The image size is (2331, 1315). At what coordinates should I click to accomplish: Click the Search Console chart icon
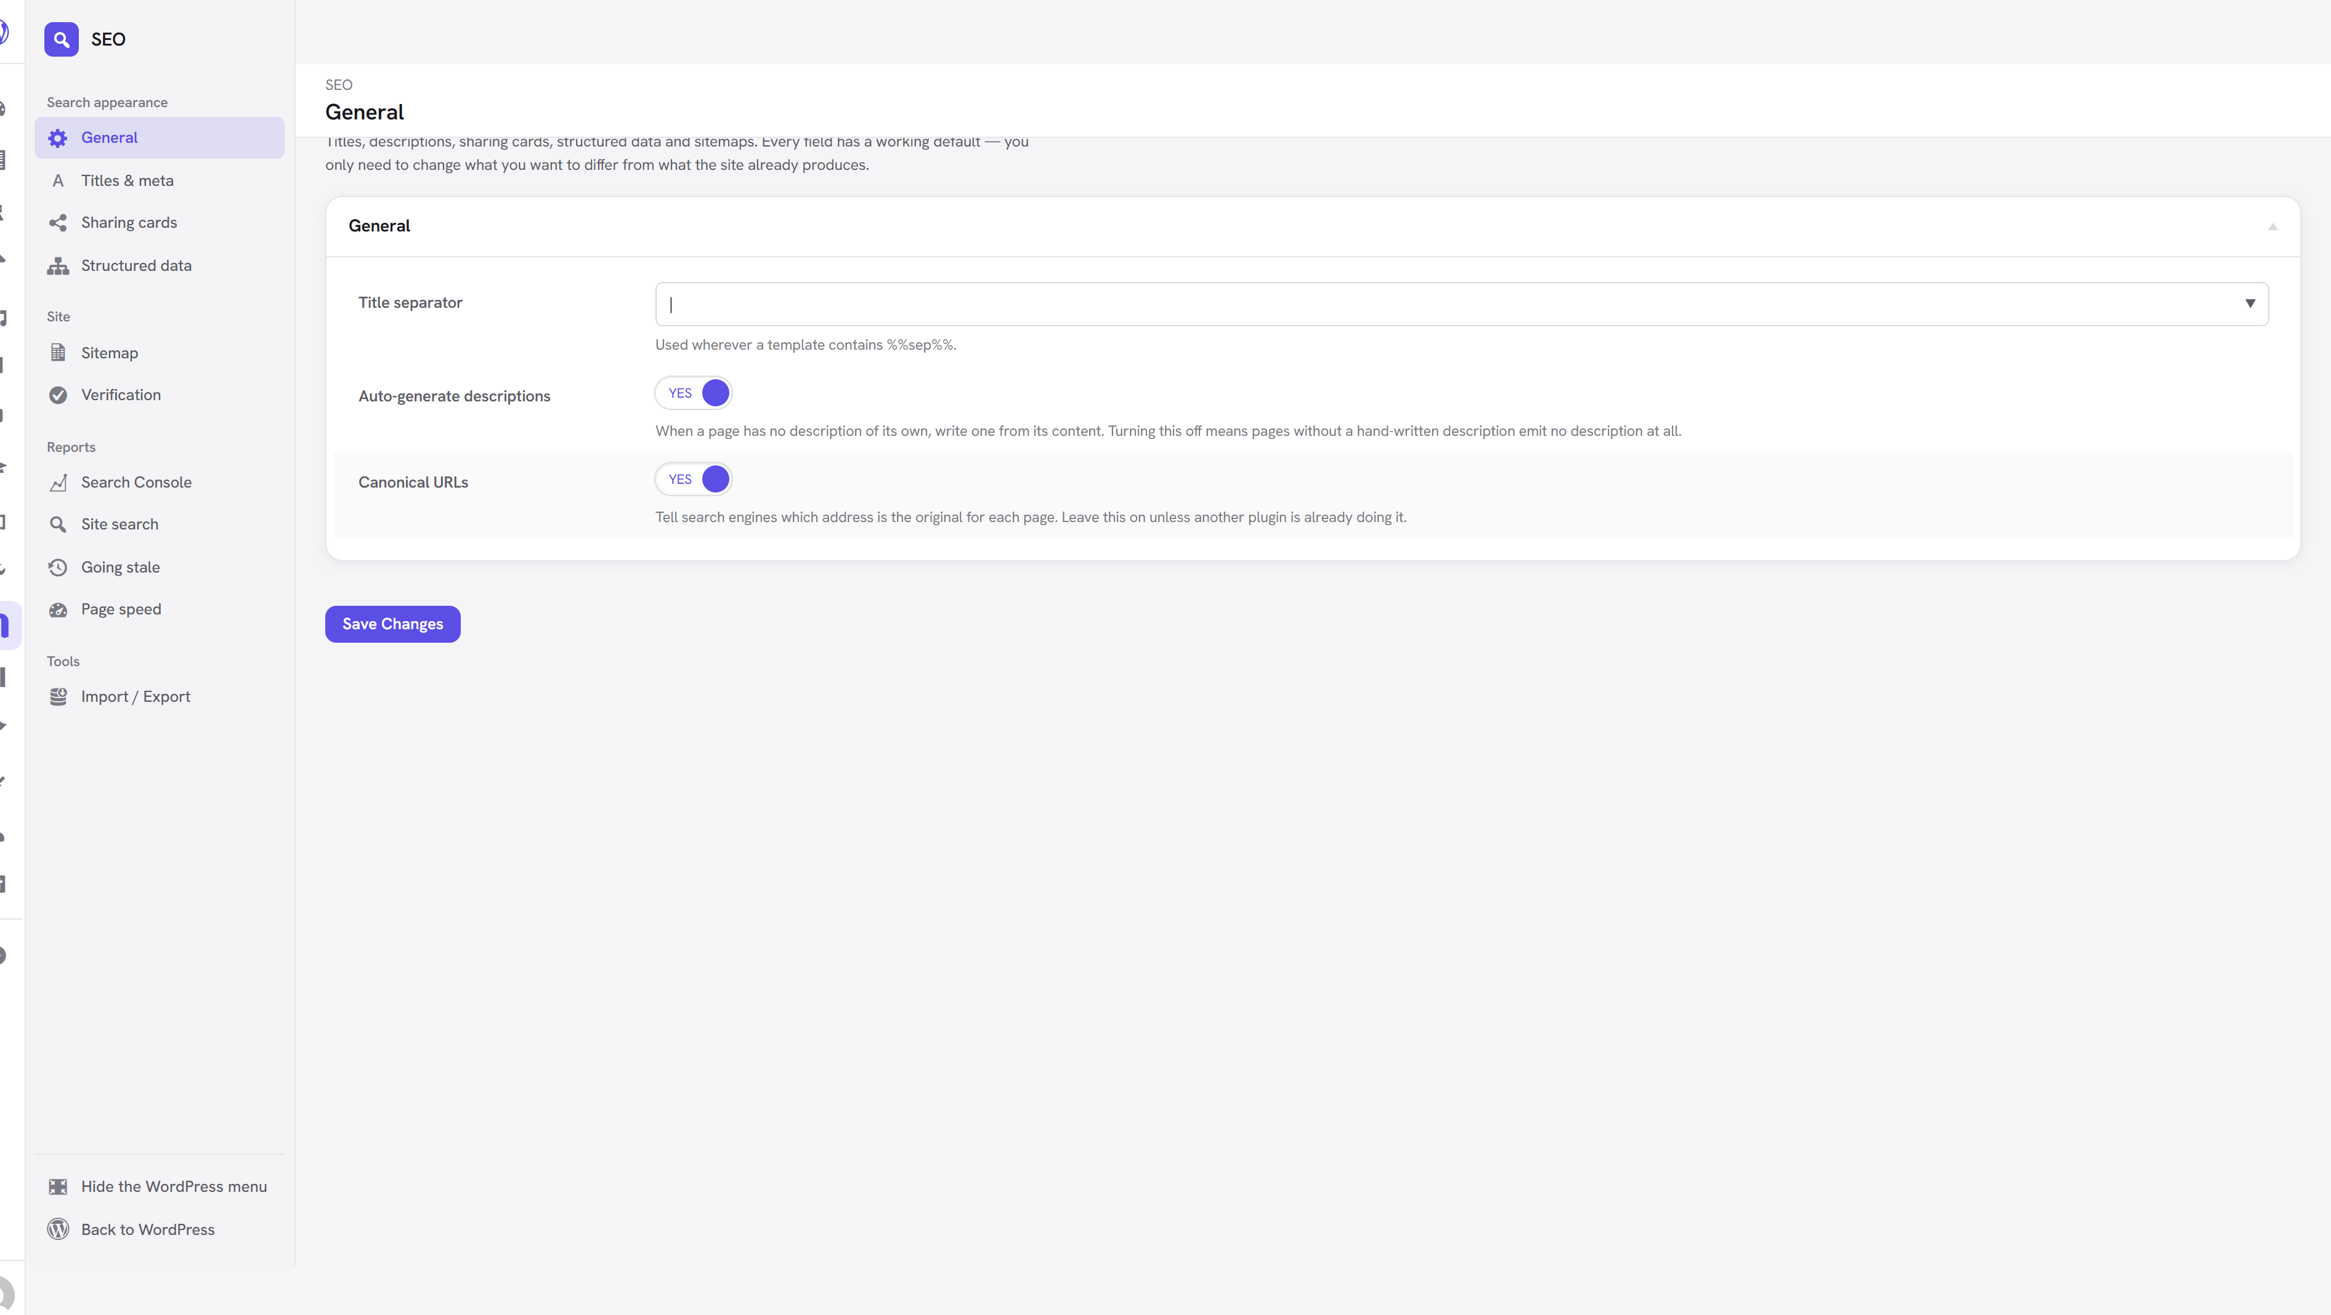(x=58, y=482)
